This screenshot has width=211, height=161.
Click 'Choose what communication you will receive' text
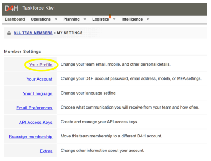click(x=130, y=107)
